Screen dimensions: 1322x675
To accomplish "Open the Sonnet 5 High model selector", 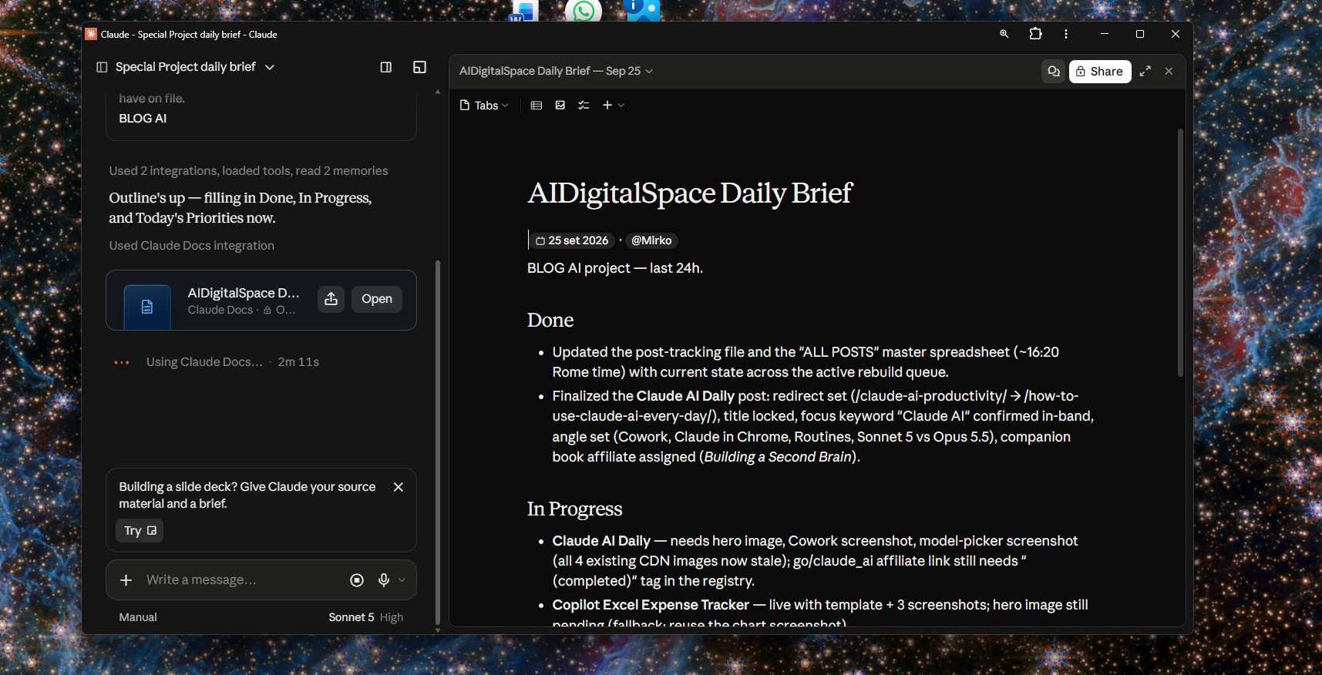I will click(365, 617).
